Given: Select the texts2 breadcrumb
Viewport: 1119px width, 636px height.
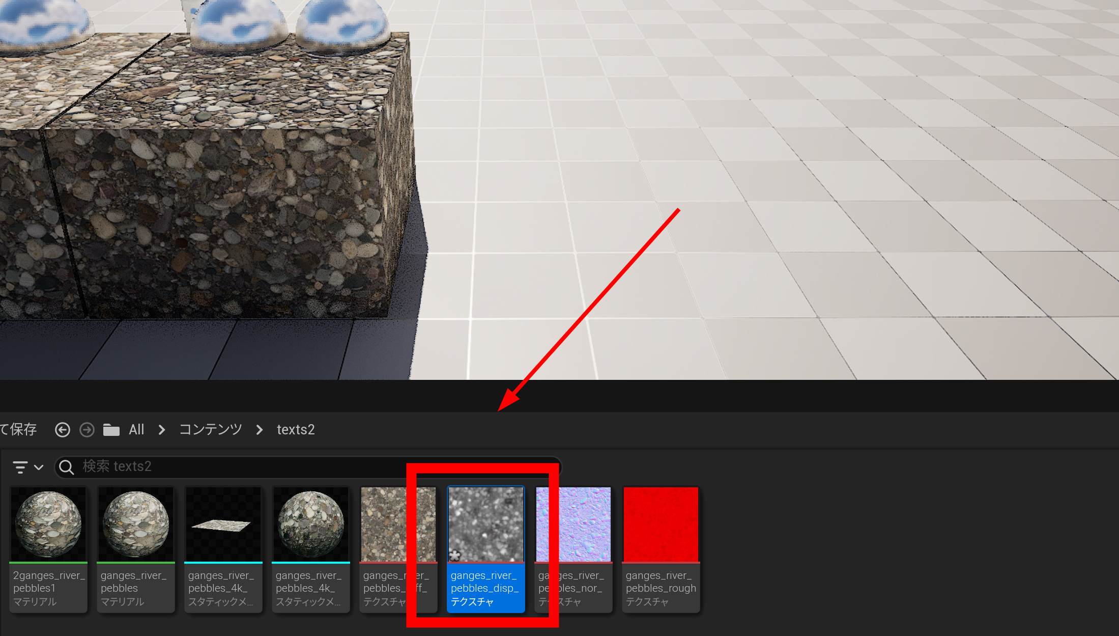Looking at the screenshot, I should tap(296, 430).
